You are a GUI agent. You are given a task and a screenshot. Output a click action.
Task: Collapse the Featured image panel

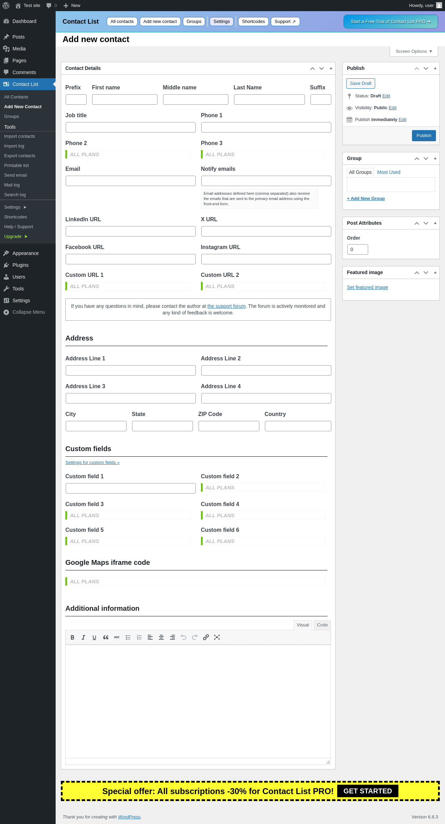point(435,273)
